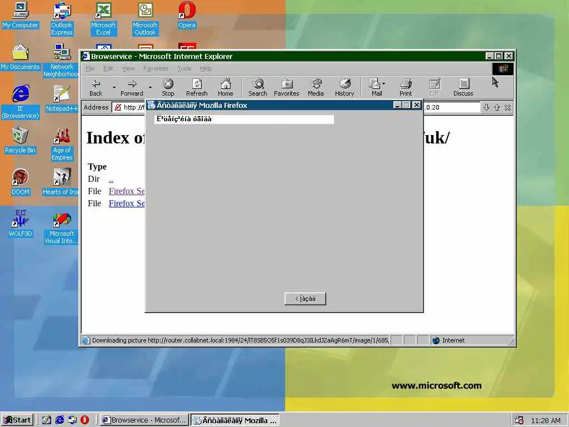569x427 pixels.
Task: Click the back button in the Firefox installer dialog
Action: [305, 299]
